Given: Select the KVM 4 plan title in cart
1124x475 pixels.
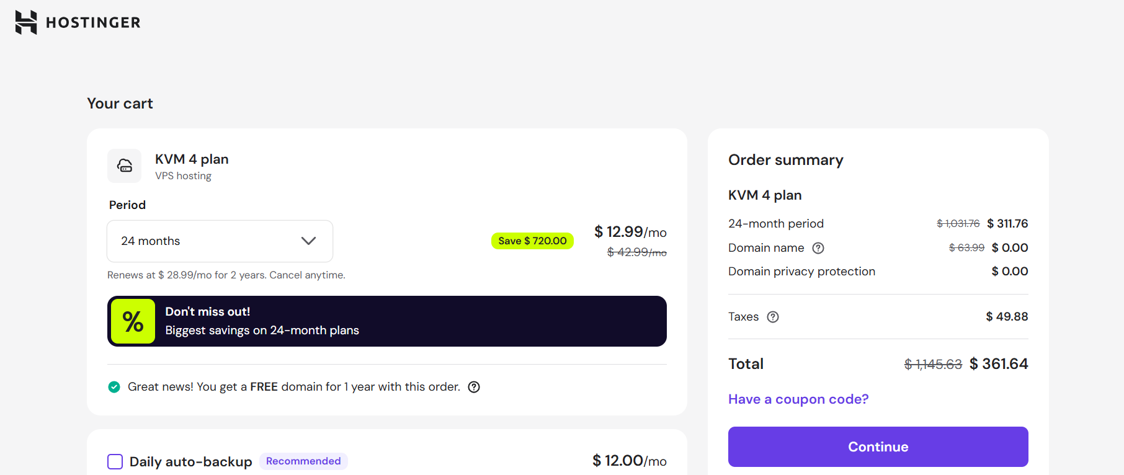Looking at the screenshot, I should click(192, 159).
